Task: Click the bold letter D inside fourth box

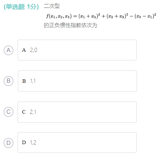Action: (24, 143)
